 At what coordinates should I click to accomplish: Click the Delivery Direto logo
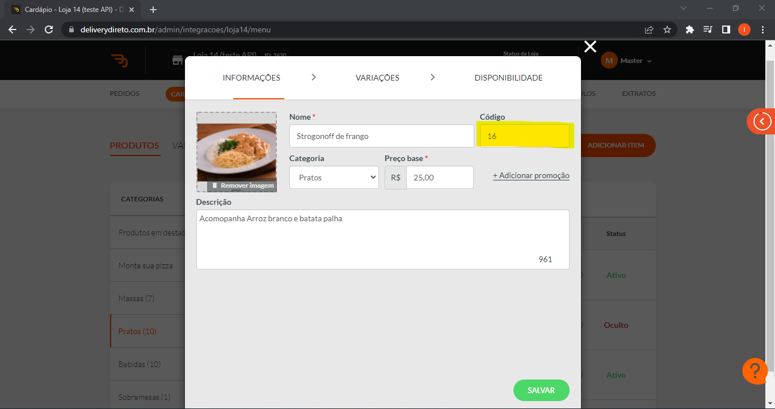119,60
